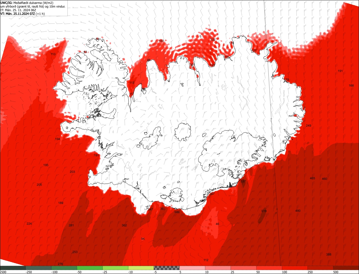Screen dimensions: 359x274
Task: Select the 25 to 50 legend swatch
Action: tap(243, 268)
